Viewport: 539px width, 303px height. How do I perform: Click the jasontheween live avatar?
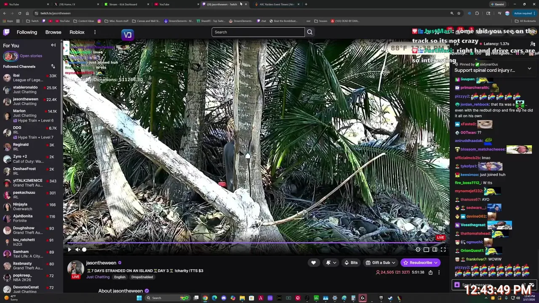click(76, 269)
